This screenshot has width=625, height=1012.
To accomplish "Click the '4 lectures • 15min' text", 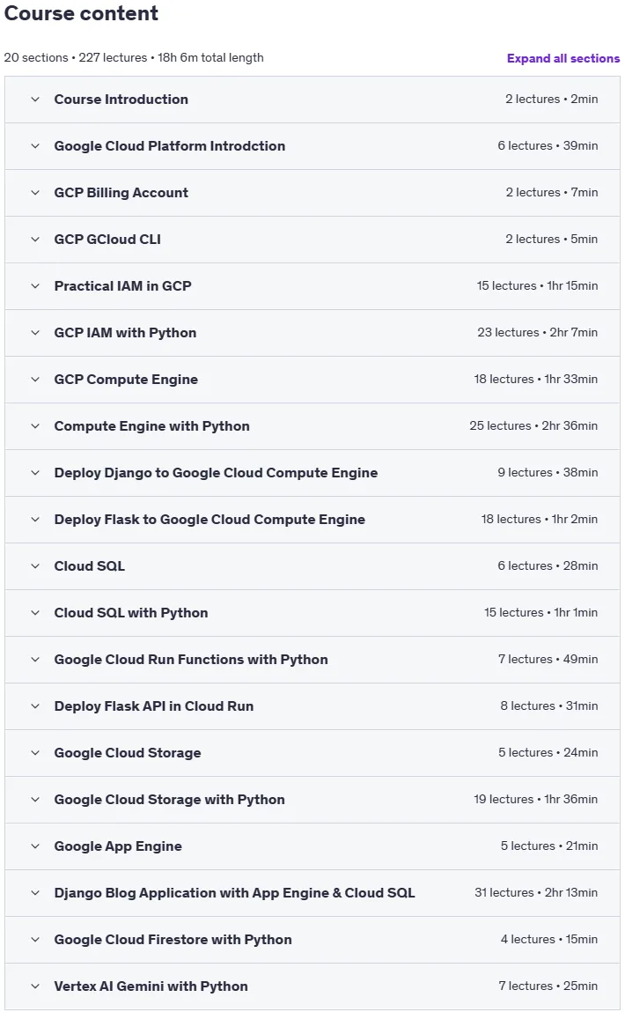I will coord(549,940).
